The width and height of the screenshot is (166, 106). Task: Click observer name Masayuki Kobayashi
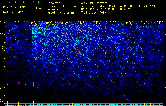(x=95, y=3)
